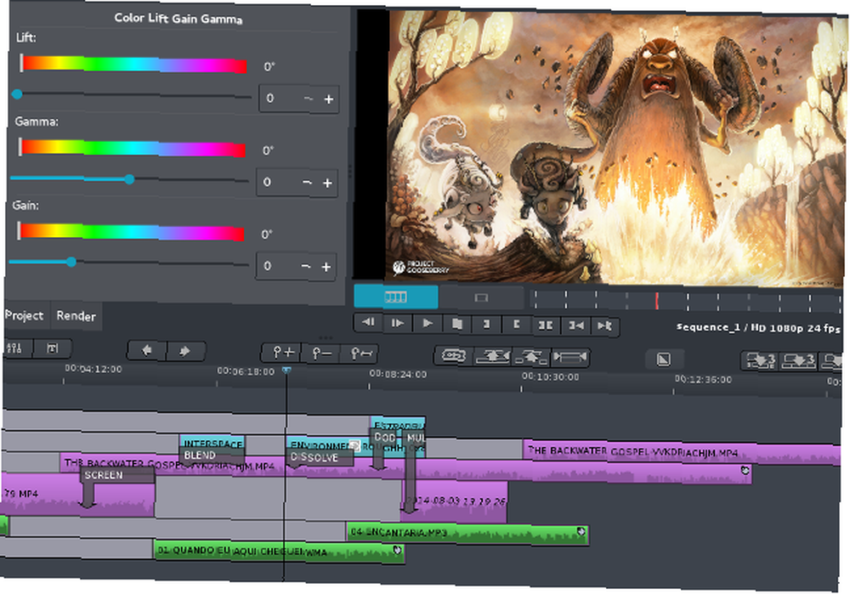Clear the in/out marks
850x594 pixels.
(x=546, y=325)
